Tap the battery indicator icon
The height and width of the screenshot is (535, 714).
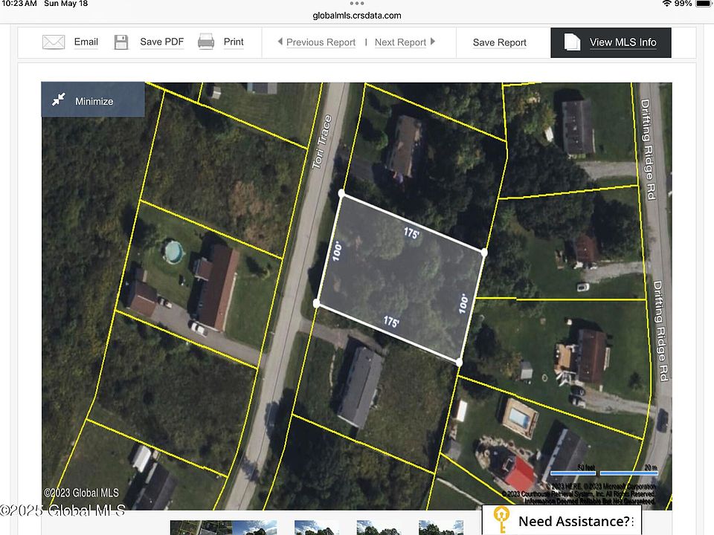click(704, 4)
